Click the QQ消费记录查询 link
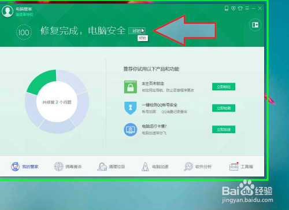 tap(174, 112)
